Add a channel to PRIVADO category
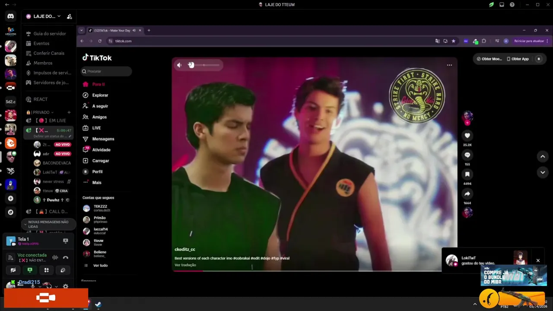Screen dimensions: 553x311 pos(69,112)
